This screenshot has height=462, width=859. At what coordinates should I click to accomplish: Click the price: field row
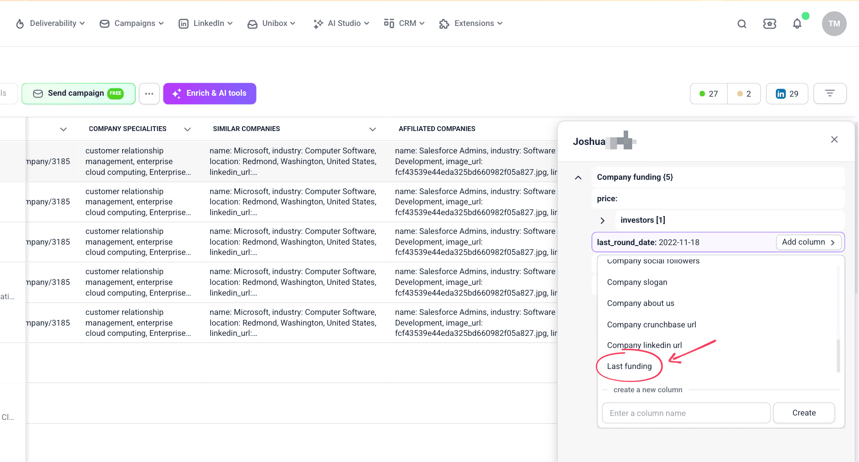pos(718,199)
